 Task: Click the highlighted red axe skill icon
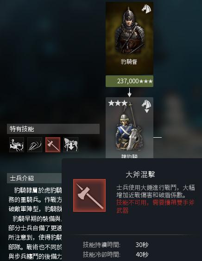tap(53, 145)
